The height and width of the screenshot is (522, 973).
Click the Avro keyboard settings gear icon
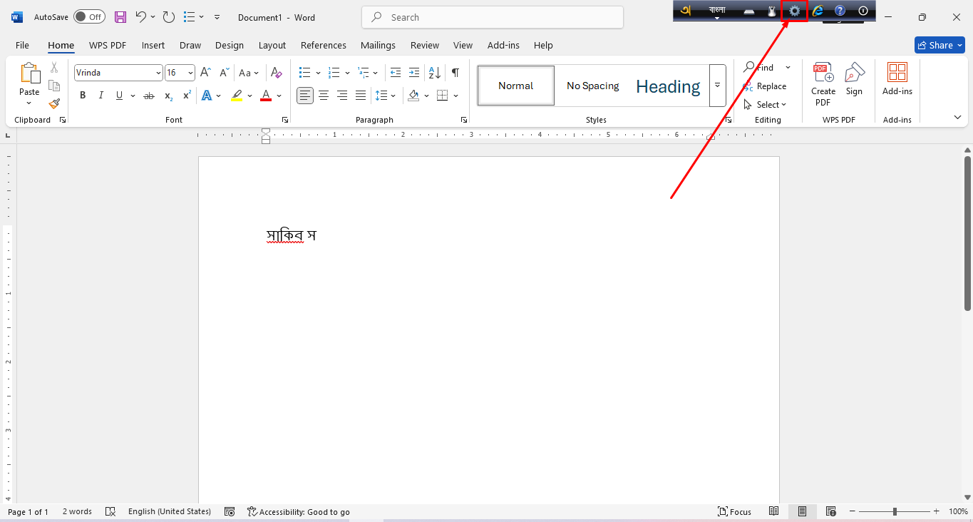tap(794, 11)
